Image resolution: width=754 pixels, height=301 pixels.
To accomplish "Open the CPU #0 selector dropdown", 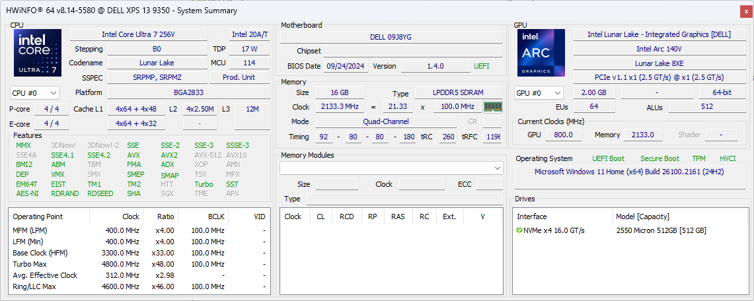I will [x=34, y=93].
